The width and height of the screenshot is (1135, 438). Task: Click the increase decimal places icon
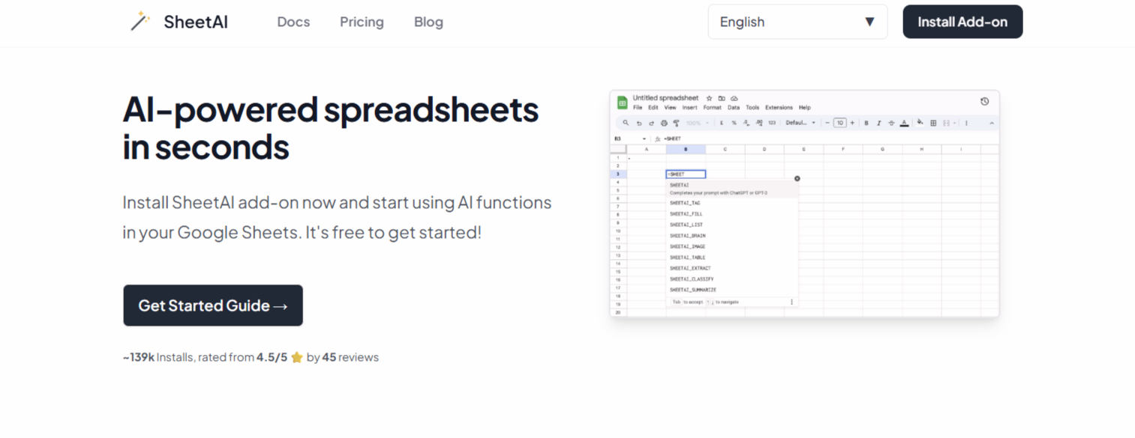pyautogui.click(x=759, y=123)
